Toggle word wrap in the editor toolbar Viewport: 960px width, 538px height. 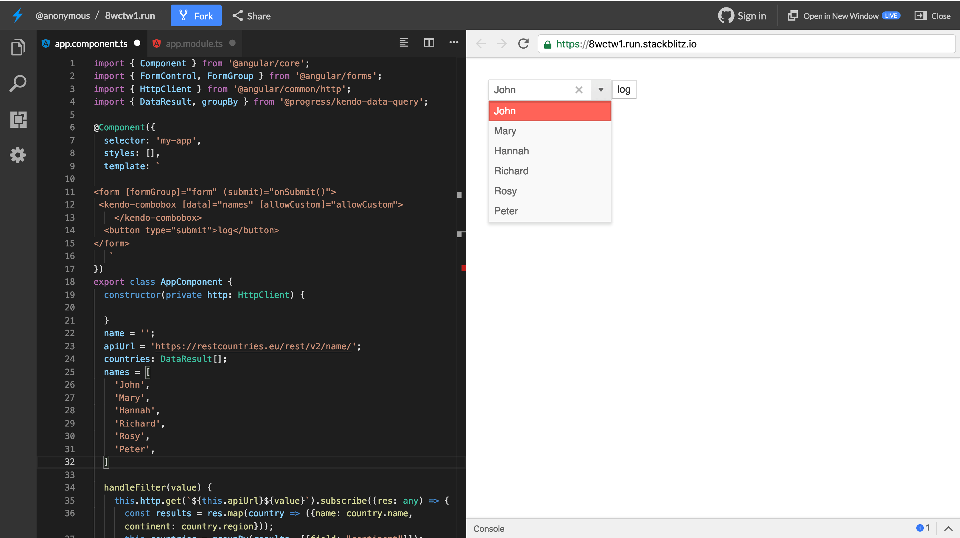404,43
